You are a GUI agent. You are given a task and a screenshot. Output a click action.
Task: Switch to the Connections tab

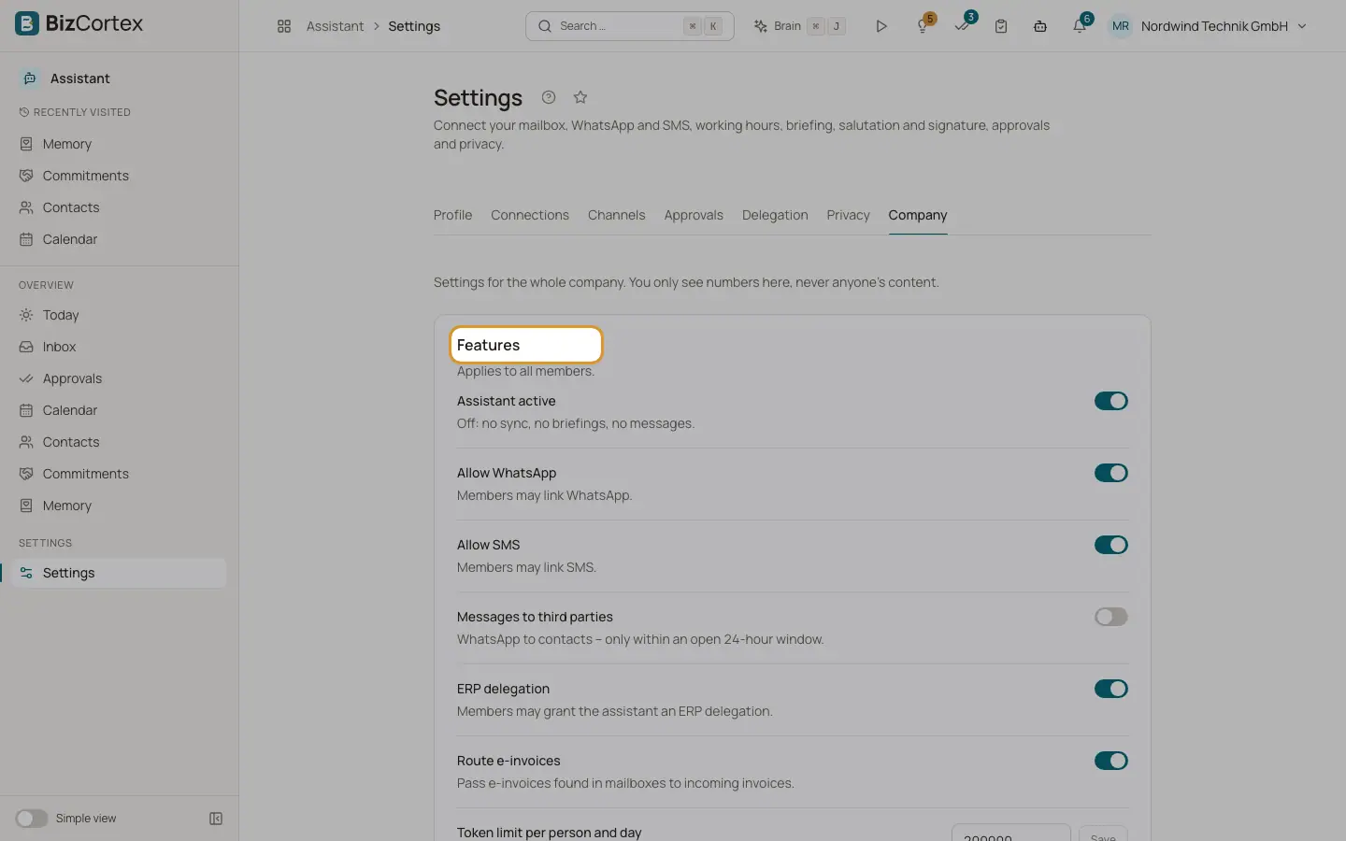[530, 215]
